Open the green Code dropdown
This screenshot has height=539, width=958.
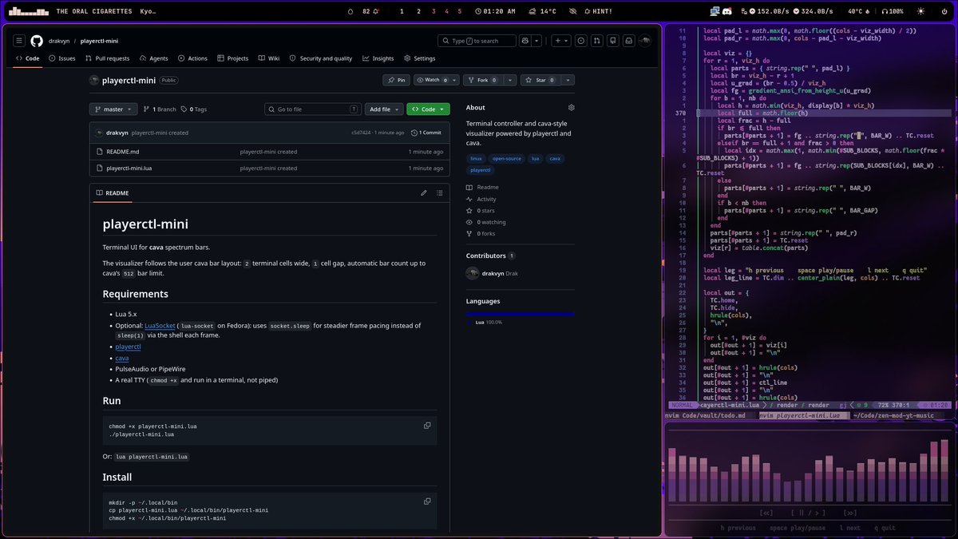pyautogui.click(x=428, y=109)
